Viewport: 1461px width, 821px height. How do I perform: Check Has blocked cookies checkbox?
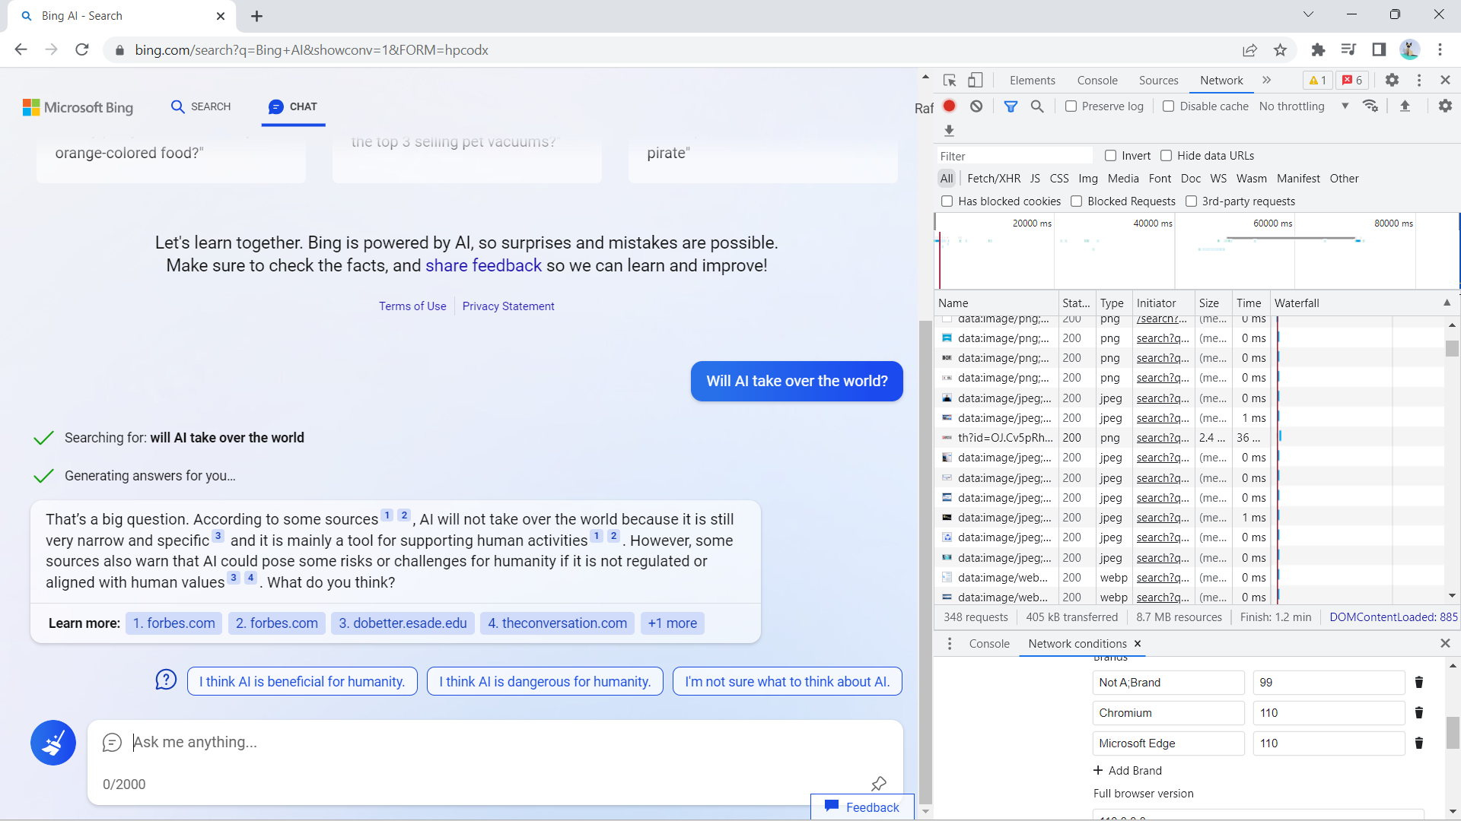point(947,201)
